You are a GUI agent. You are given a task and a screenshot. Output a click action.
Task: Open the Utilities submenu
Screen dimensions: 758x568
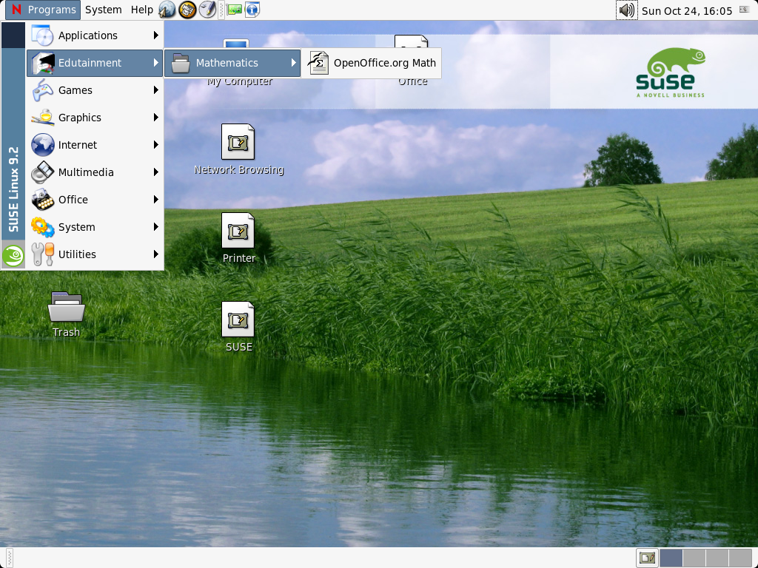(95, 254)
